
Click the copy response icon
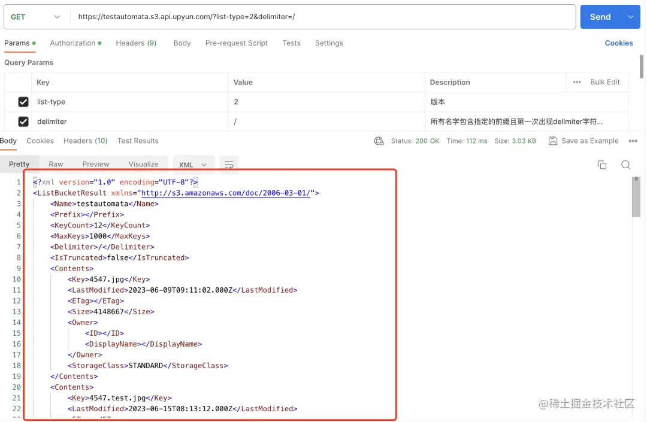602,165
